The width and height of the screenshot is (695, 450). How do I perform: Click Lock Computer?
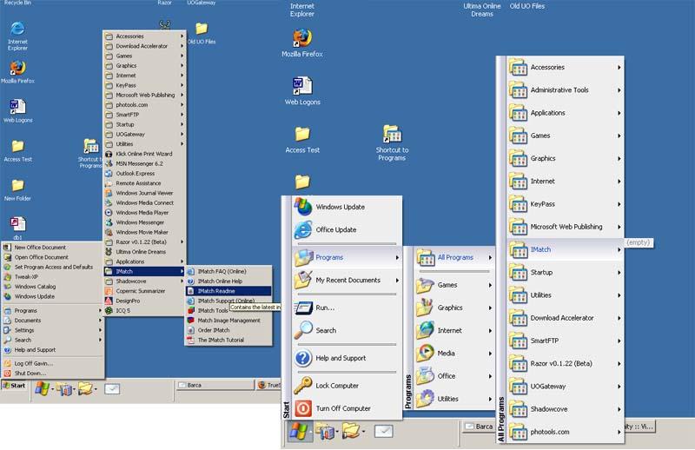coord(347,386)
